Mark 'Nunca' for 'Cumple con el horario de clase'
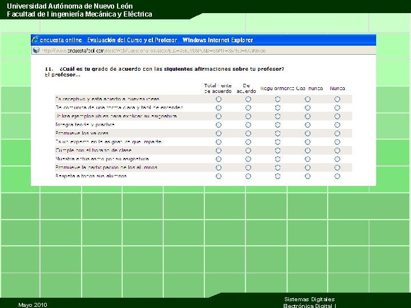The width and height of the screenshot is (411, 308). (x=337, y=151)
